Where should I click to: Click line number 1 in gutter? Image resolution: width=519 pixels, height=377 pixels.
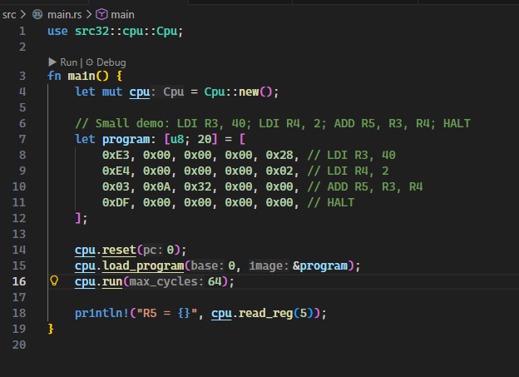coord(22,31)
